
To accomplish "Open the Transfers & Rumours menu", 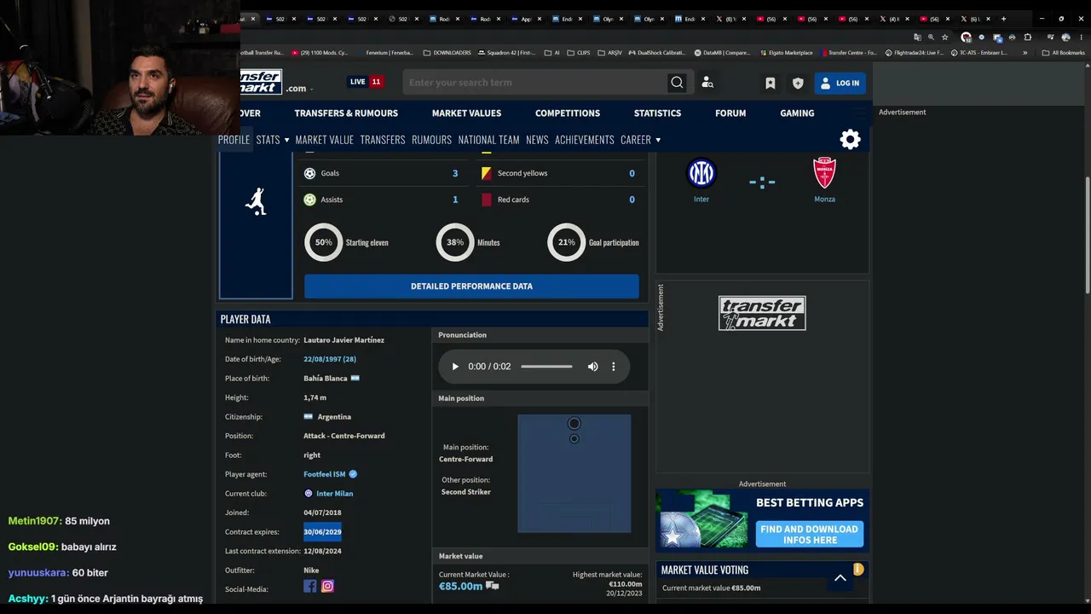I will [346, 113].
